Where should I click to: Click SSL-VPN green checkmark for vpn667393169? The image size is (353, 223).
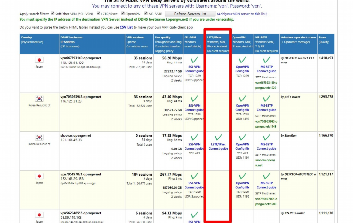coord(194,60)
